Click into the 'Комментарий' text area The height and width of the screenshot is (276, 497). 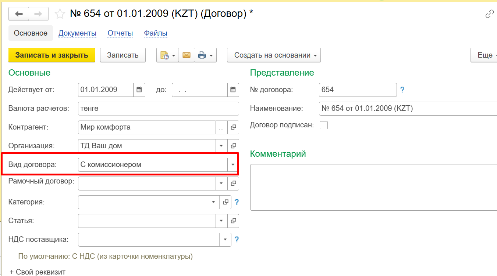point(372,187)
